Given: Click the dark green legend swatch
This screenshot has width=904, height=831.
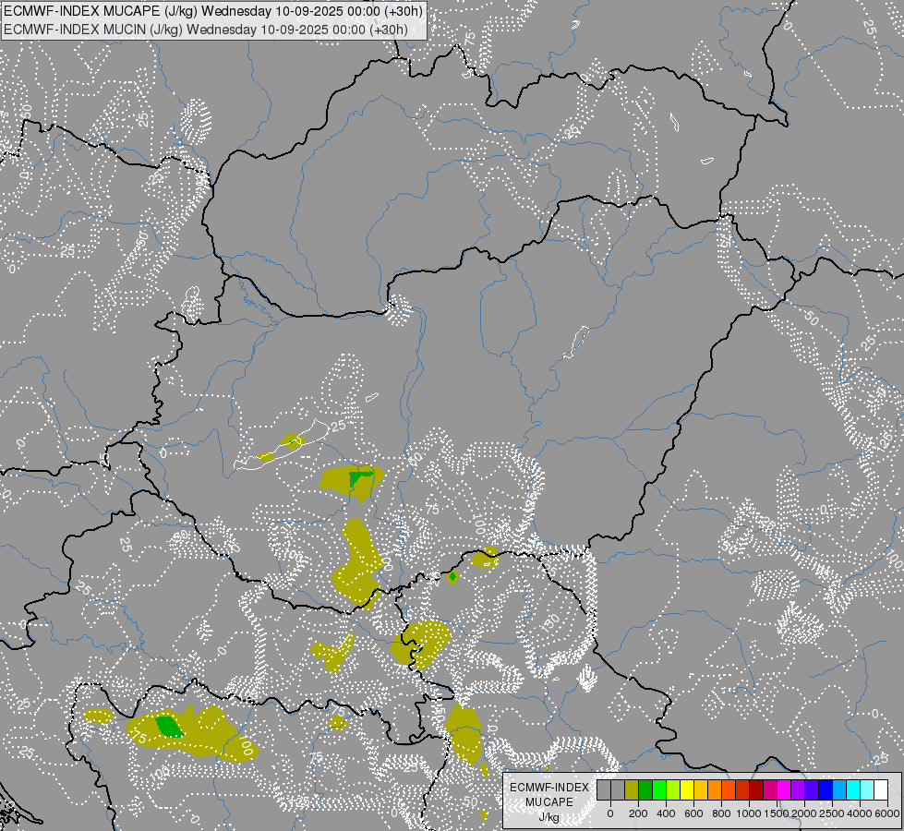Looking at the screenshot, I should [x=645, y=789].
